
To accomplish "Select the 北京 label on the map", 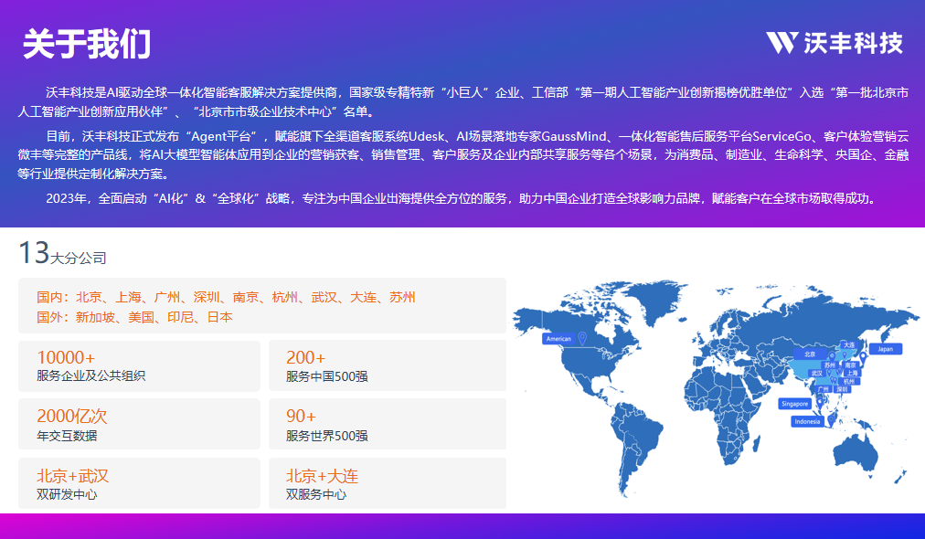I will 809,353.
